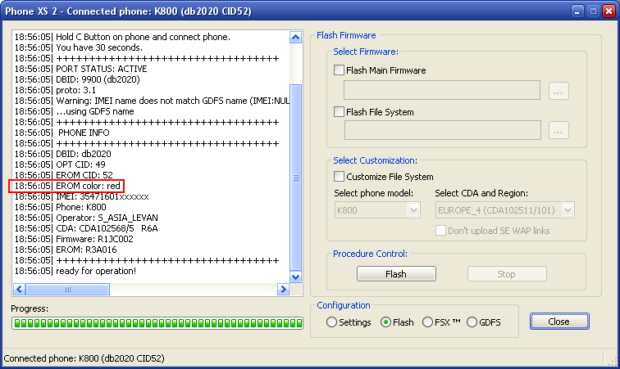Viewport: 620px width, 369px height.
Task: Open the Select phone model dropdown
Action: (x=413, y=210)
